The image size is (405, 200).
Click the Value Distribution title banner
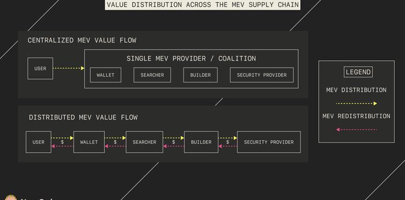(x=202, y=5)
